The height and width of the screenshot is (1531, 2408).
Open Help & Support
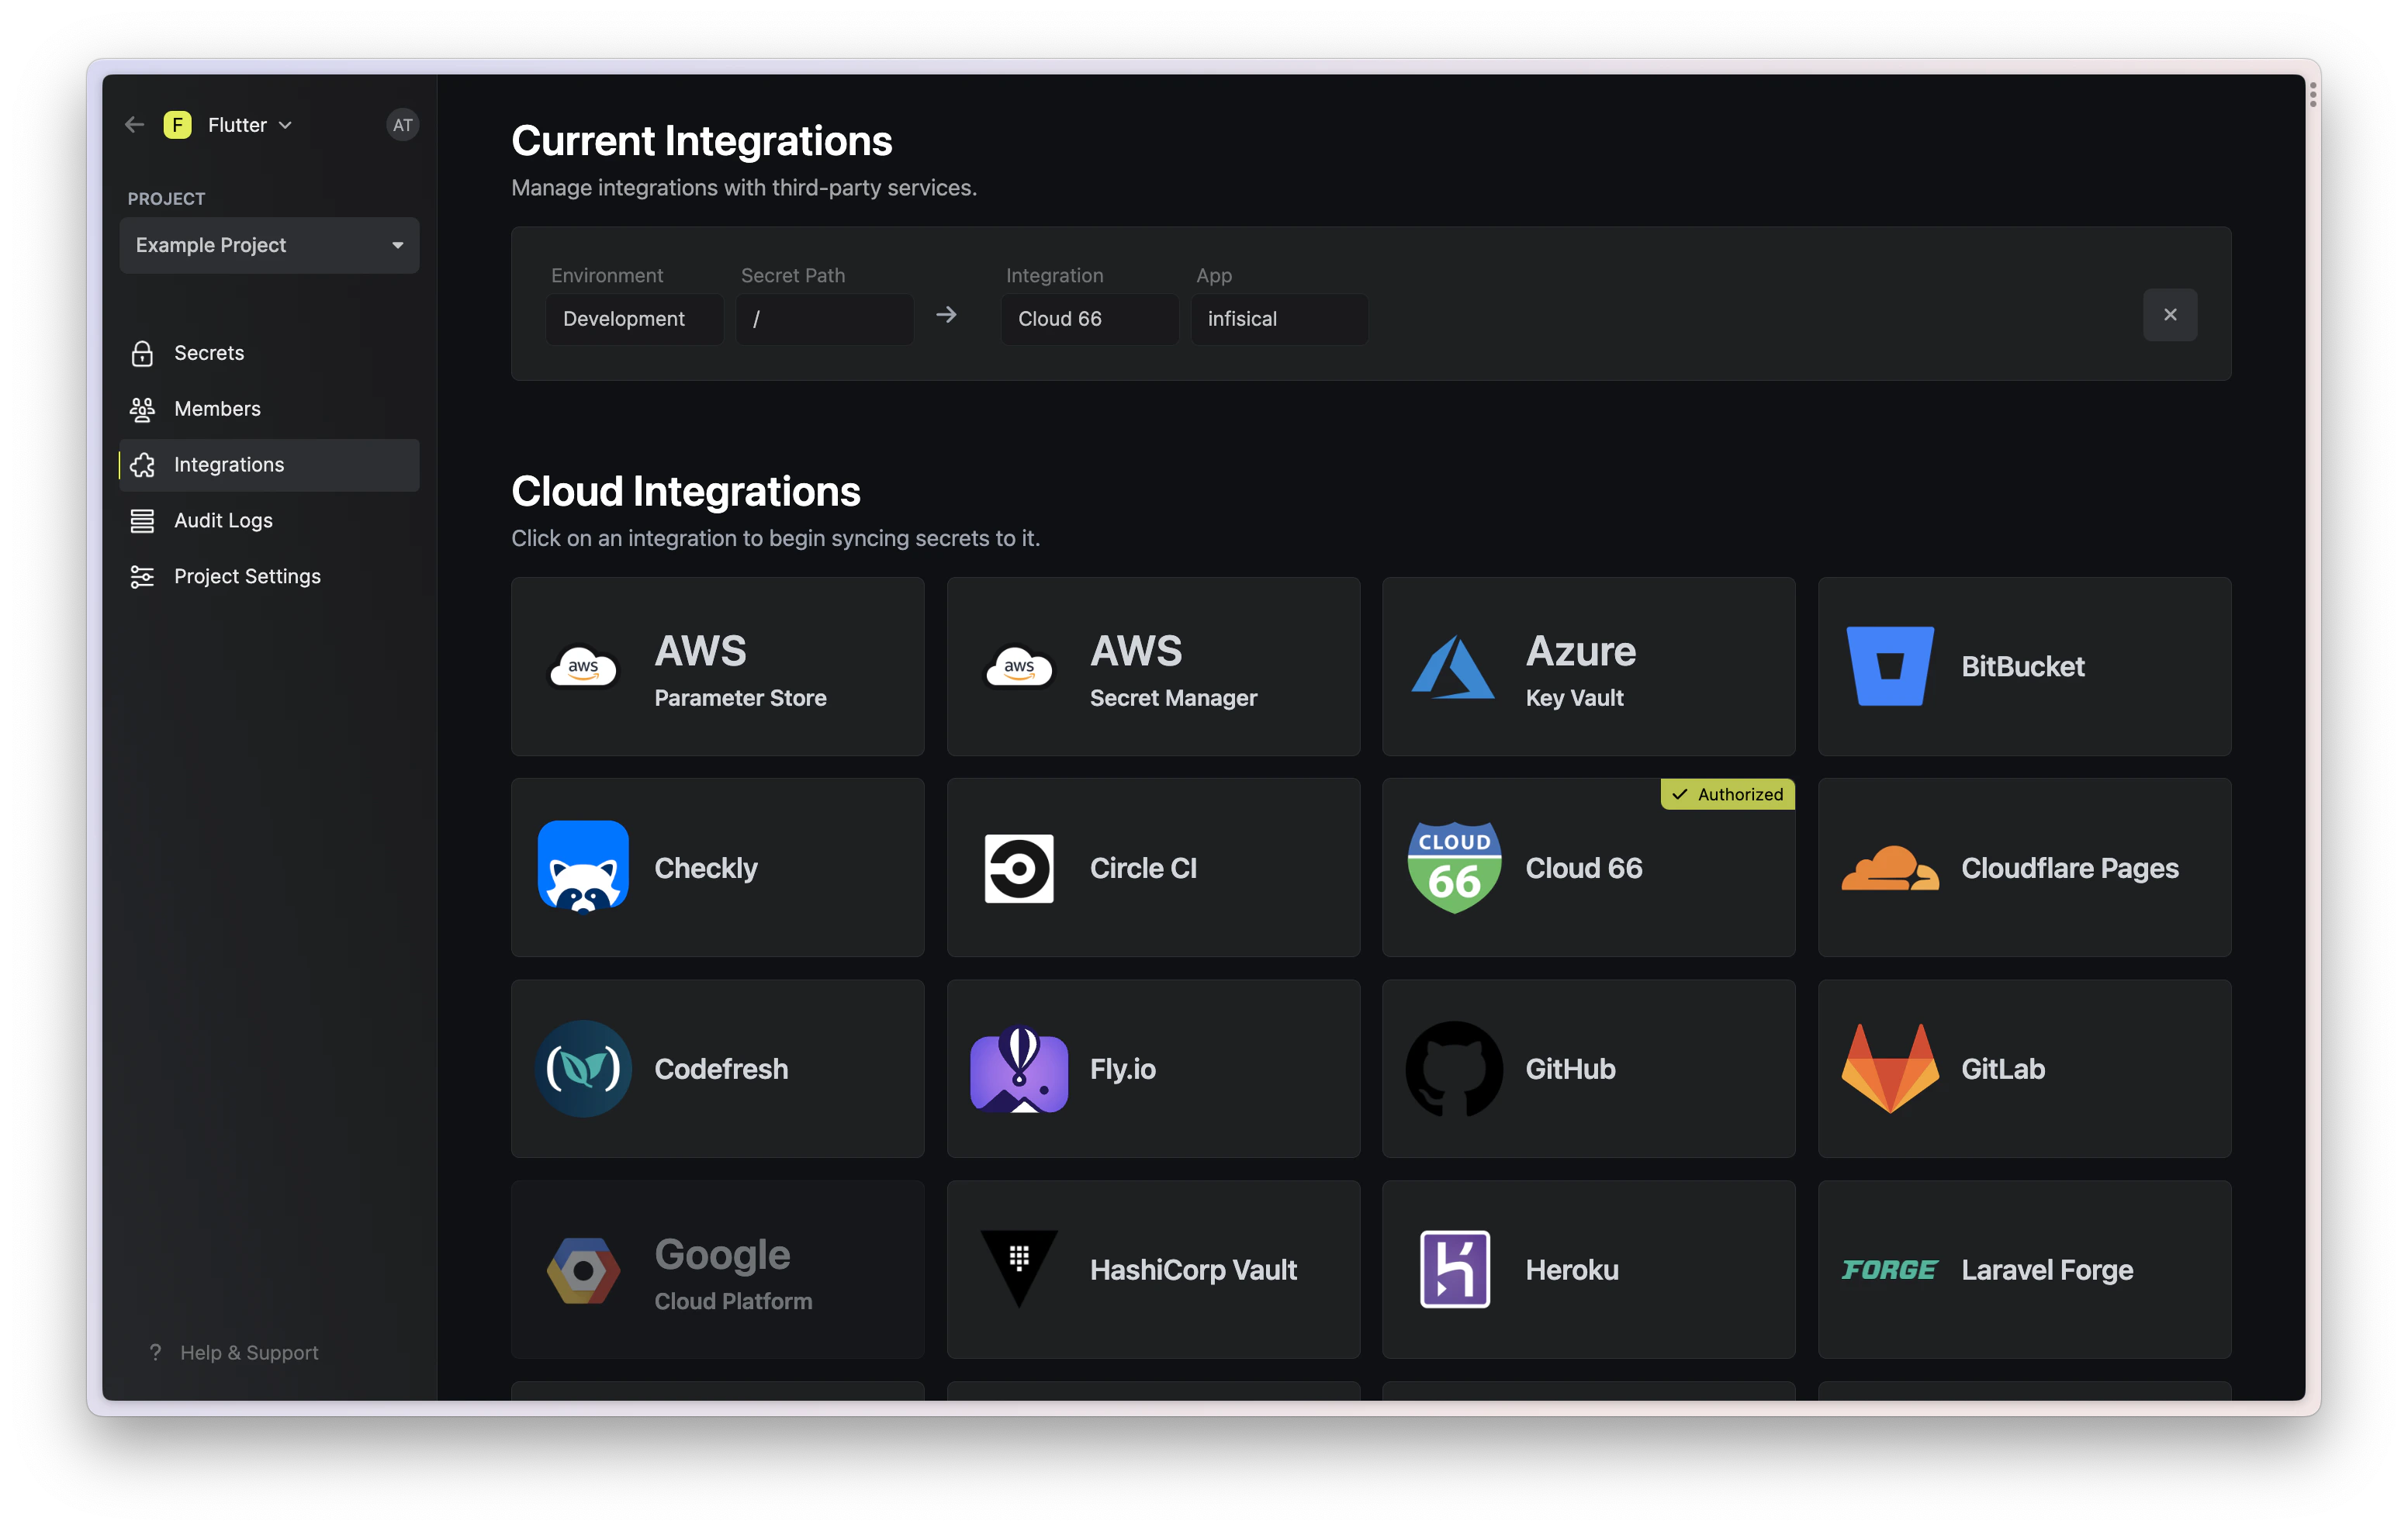[234, 1353]
